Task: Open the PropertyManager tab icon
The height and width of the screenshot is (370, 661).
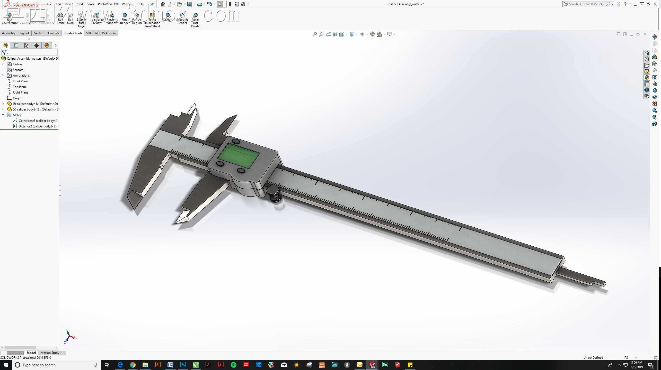Action: click(16, 45)
